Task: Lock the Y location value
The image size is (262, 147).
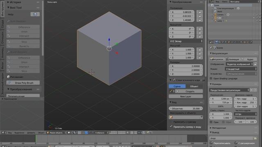Action: (x=200, y=16)
